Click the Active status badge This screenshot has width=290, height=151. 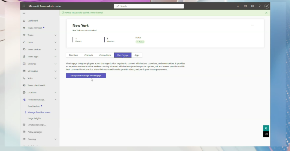(x=140, y=42)
